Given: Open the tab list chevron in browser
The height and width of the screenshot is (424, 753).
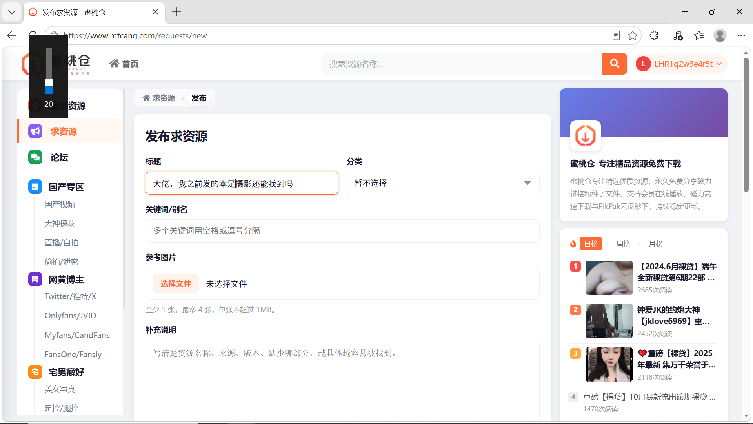Looking at the screenshot, I should [x=12, y=12].
